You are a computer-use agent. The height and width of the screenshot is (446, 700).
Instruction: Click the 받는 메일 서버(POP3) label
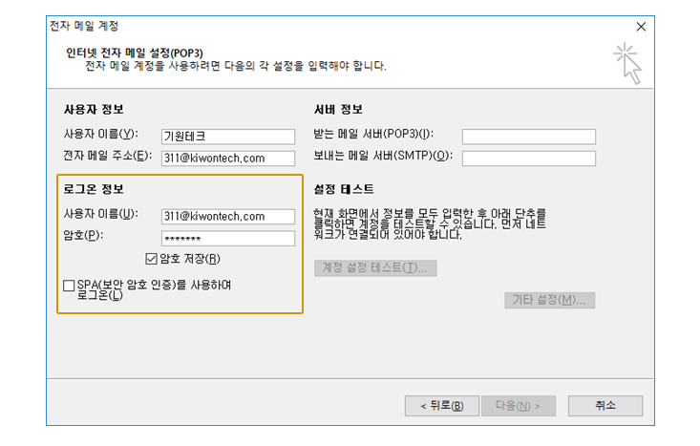pos(373,135)
